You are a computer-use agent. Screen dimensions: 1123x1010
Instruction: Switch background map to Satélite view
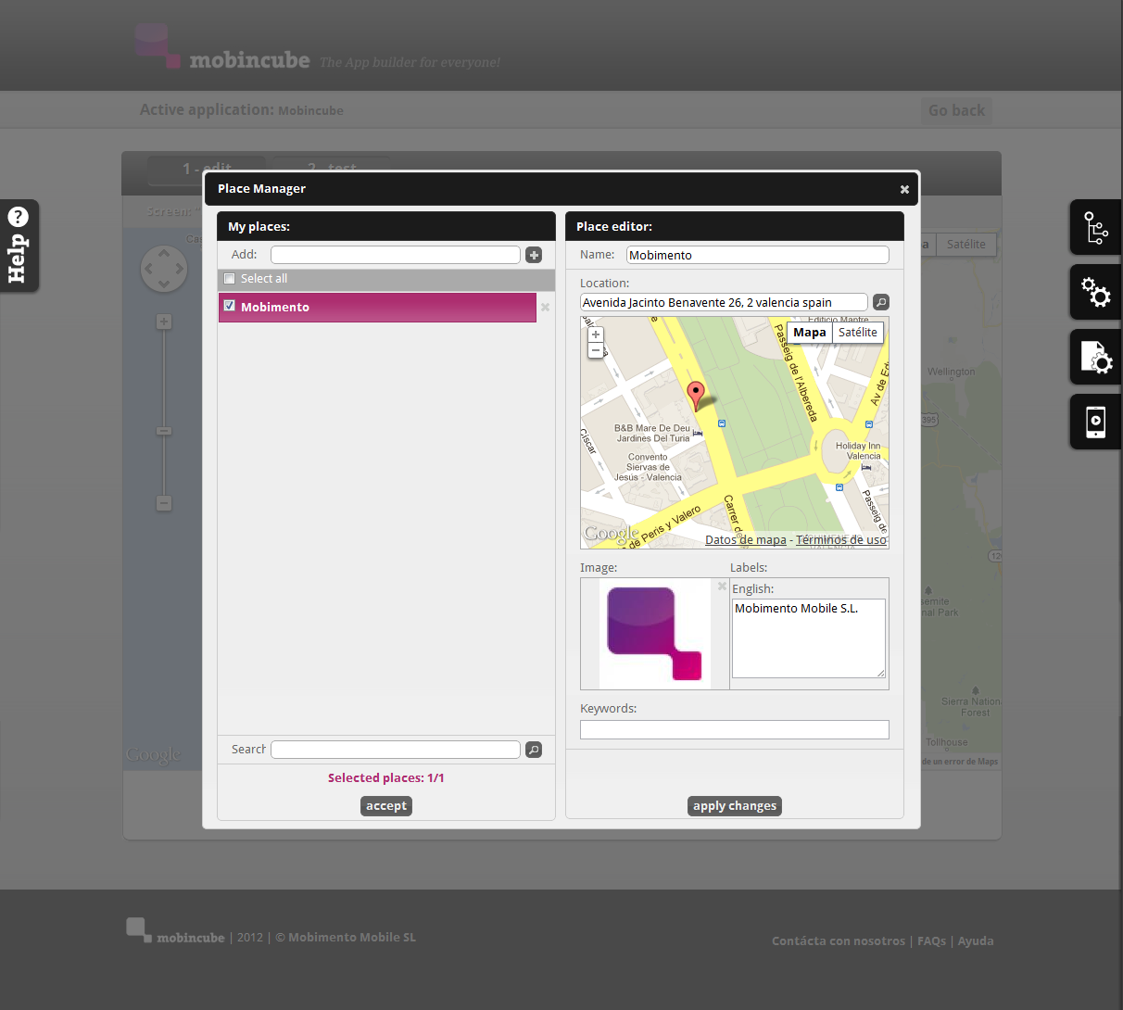click(x=966, y=245)
